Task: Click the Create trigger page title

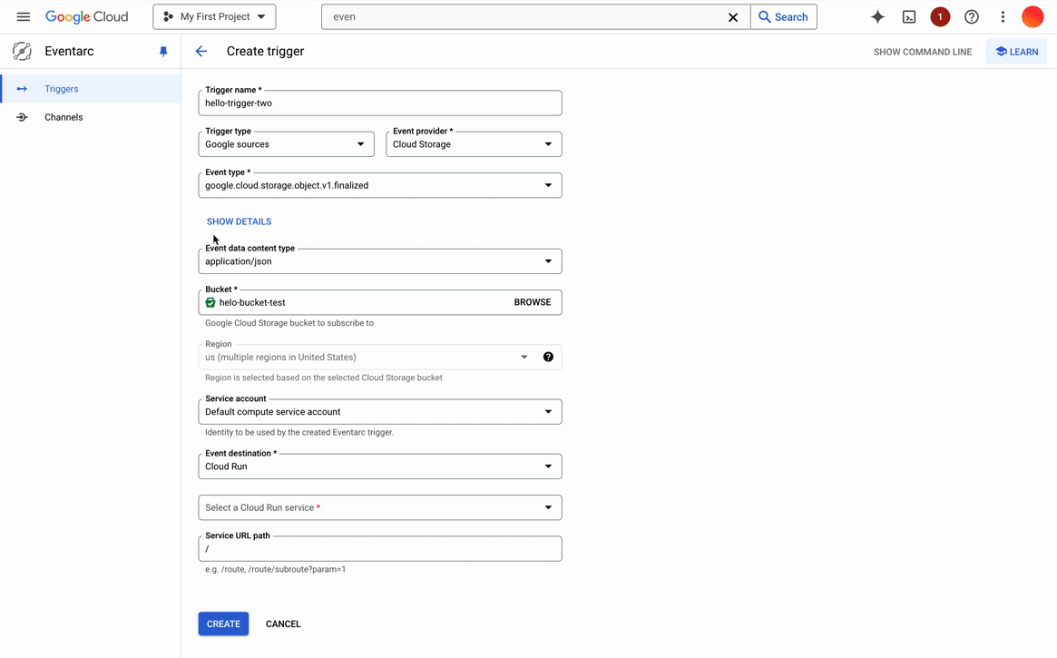Action: point(265,51)
